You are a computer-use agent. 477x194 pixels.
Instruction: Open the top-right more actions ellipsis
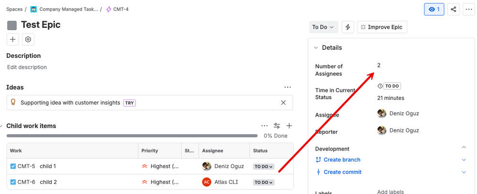click(x=469, y=10)
